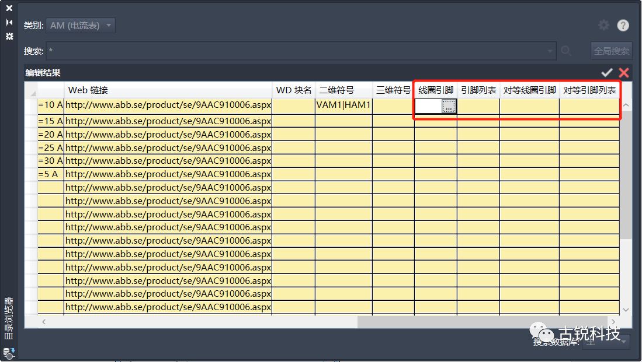Viewport: 642px width, 362px height.
Task: Select the =25 A cell
Action: 51,148
